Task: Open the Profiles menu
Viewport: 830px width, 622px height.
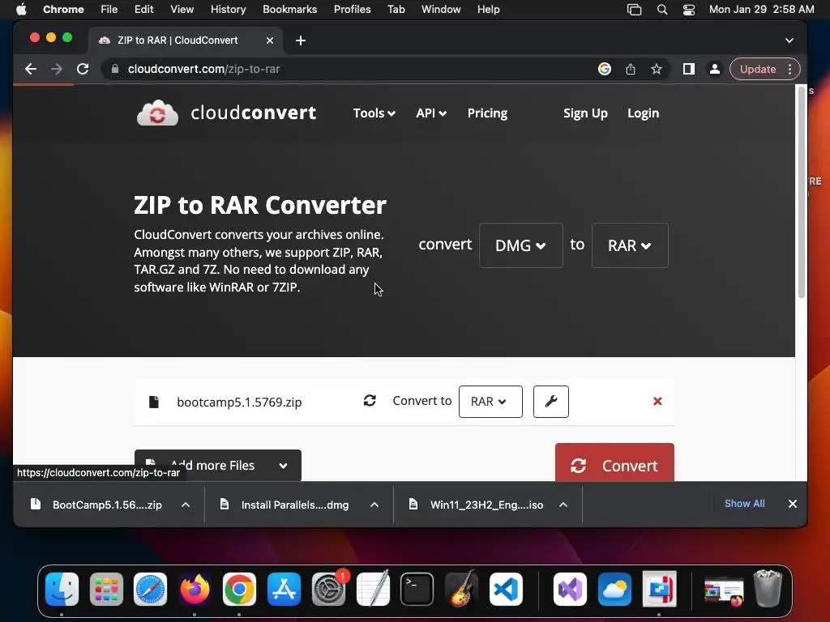Action: click(x=352, y=10)
